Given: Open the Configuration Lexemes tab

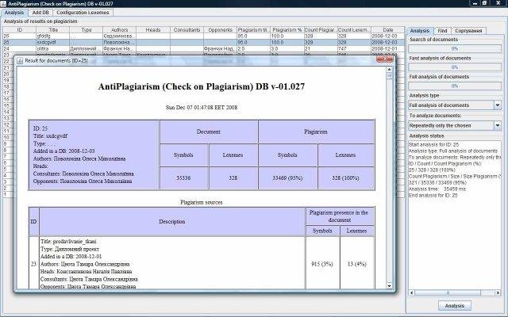Looking at the screenshot, I should click(83, 13).
